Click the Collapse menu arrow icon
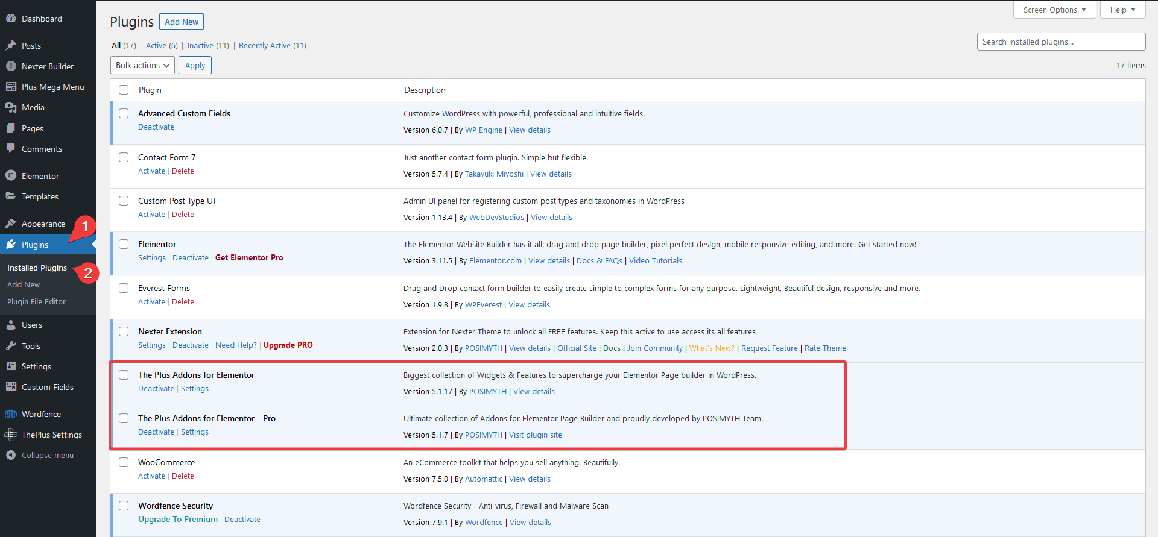Viewport: 1158px width, 537px height. (11, 456)
